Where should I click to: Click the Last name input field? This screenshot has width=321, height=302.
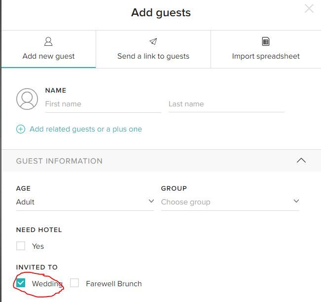[x=226, y=104]
